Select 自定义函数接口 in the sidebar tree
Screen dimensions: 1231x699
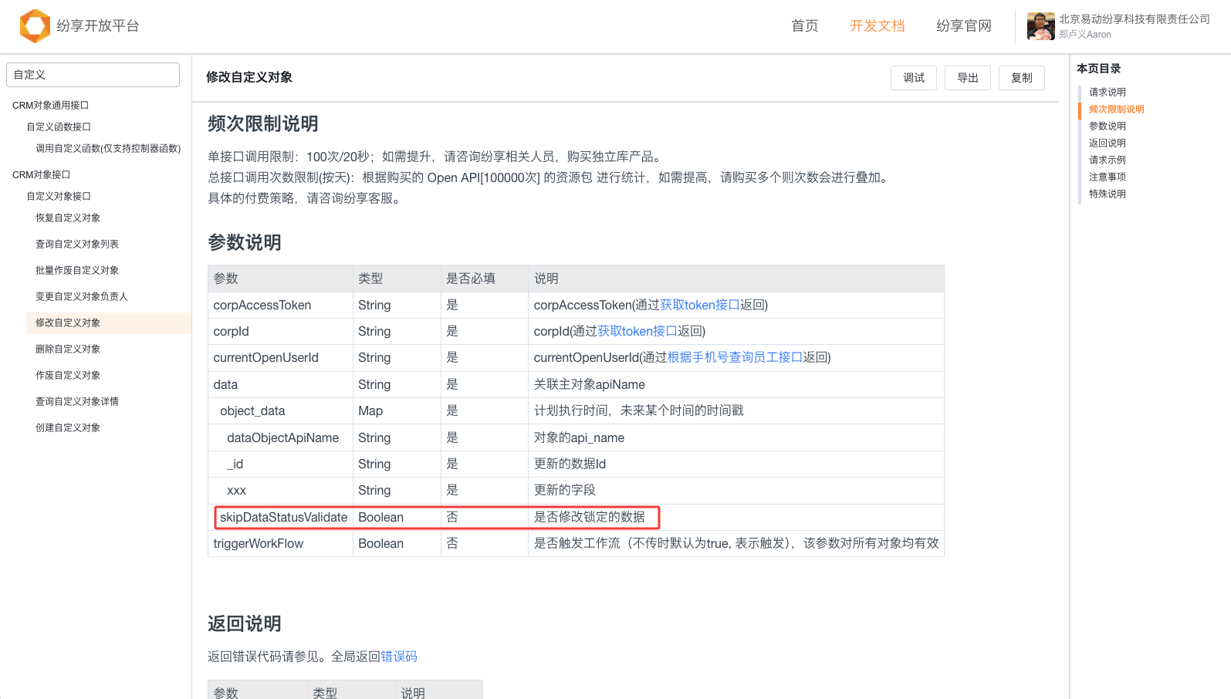click(x=59, y=127)
